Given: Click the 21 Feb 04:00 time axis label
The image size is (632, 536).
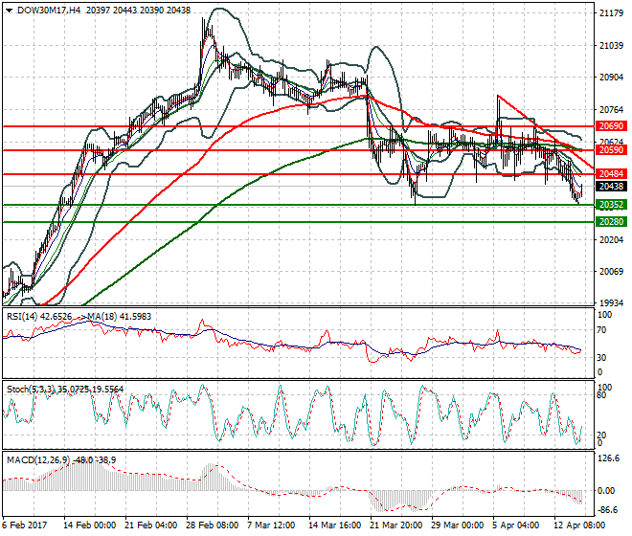Looking at the screenshot, I should 150,525.
